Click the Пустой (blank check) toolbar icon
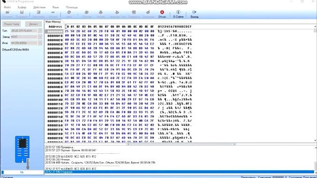 [87, 12]
